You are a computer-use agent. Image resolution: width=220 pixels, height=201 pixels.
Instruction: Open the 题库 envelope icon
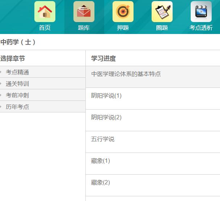coord(84,12)
